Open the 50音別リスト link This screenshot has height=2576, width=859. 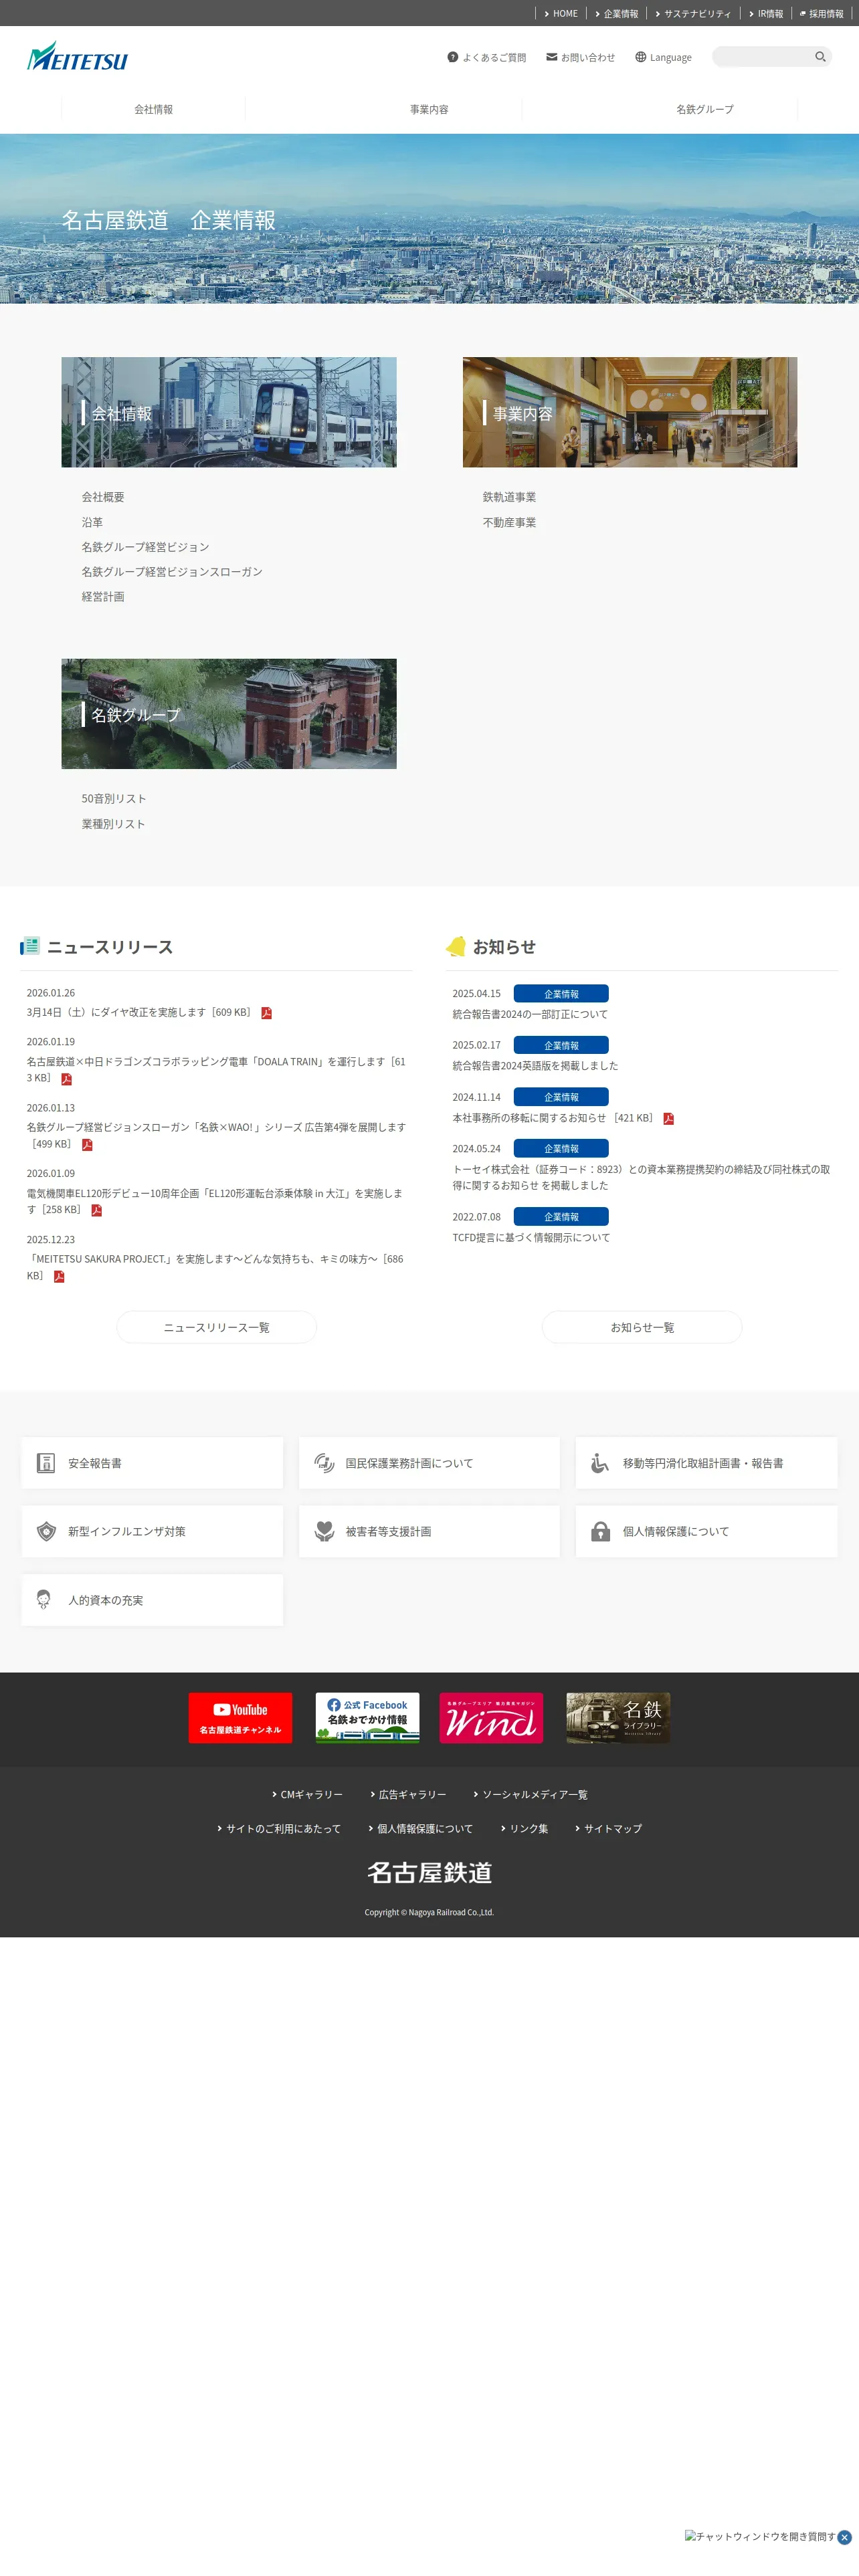click(114, 799)
